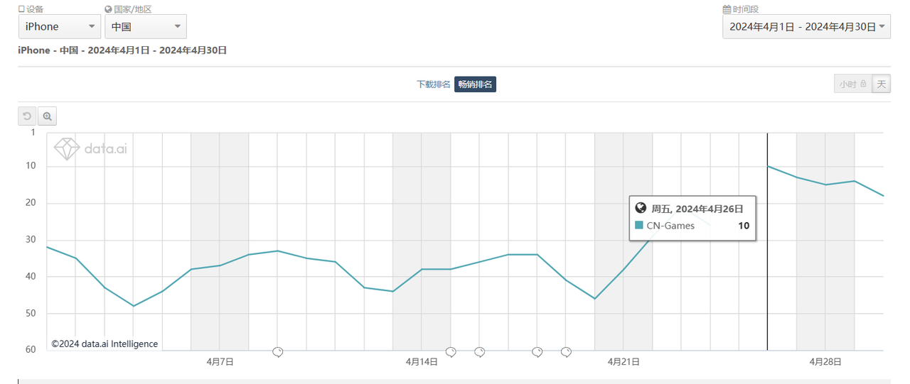Image resolution: width=910 pixels, height=384 pixels.
Task: Open the 中国 country dropdown
Action: pos(146,26)
